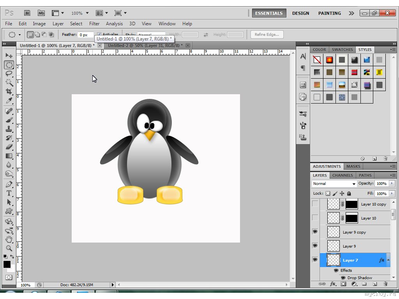The height and width of the screenshot is (299, 399).
Task: Select the Eyedropper tool
Action: pos(9,101)
